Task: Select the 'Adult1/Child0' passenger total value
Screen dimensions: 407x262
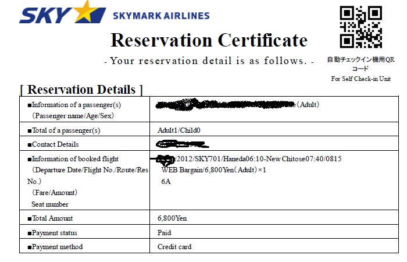Action: (x=179, y=130)
